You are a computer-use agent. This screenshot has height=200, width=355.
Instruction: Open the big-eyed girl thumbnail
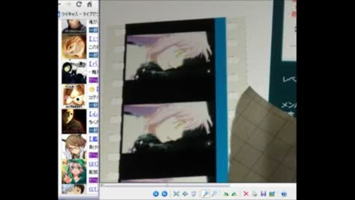74,97
